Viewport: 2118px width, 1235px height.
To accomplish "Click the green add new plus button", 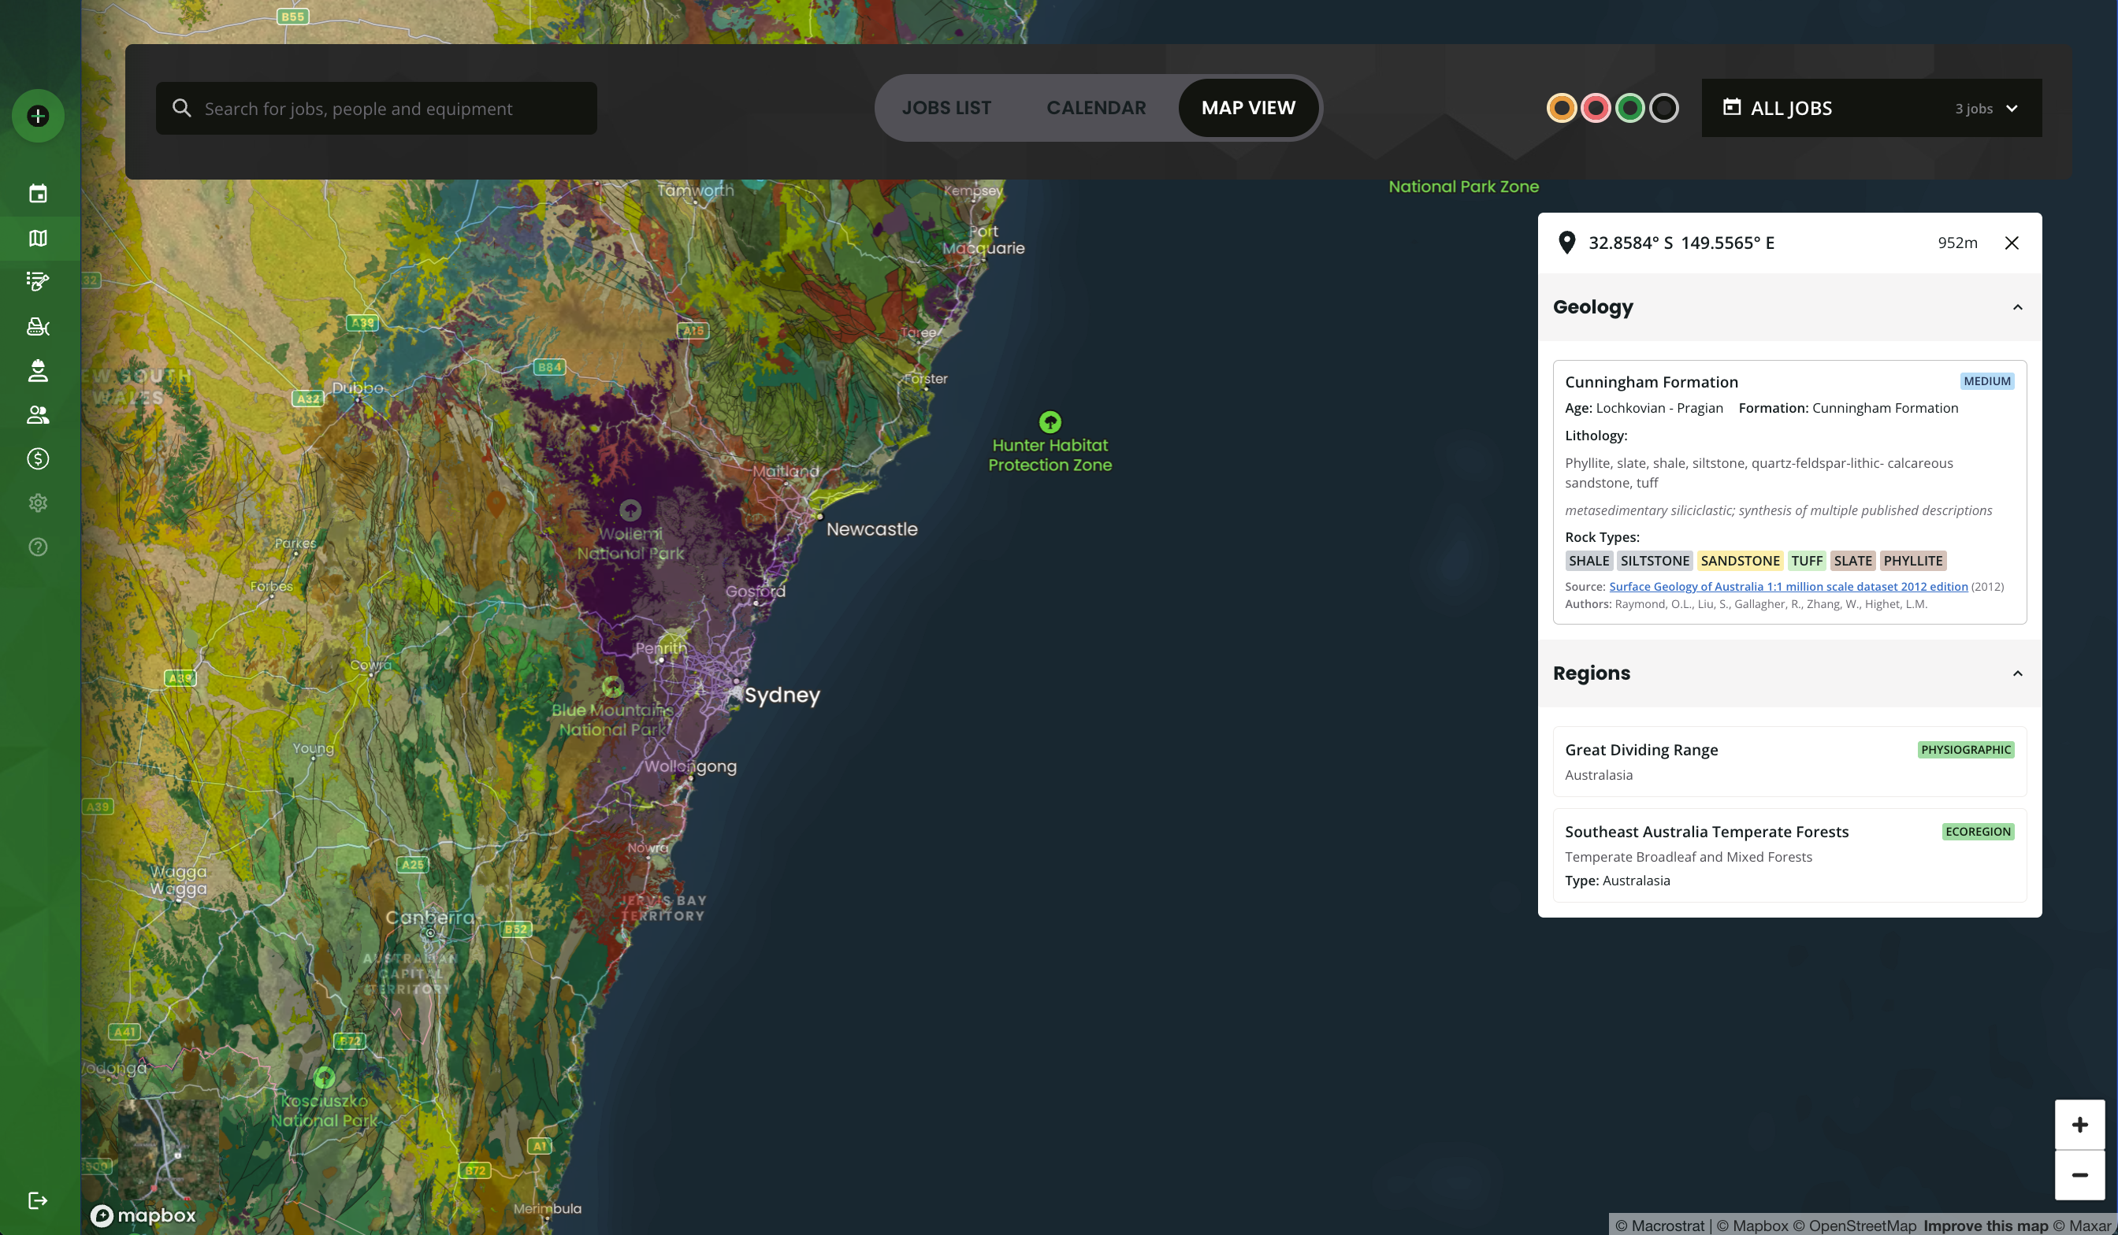I will pos(38,116).
